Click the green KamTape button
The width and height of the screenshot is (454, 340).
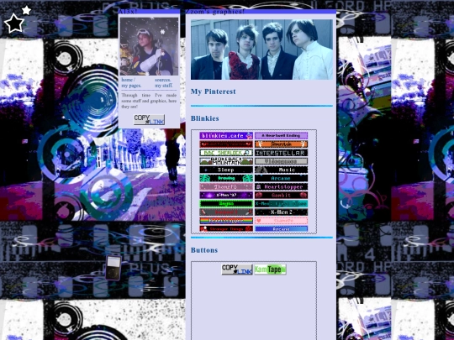click(270, 269)
